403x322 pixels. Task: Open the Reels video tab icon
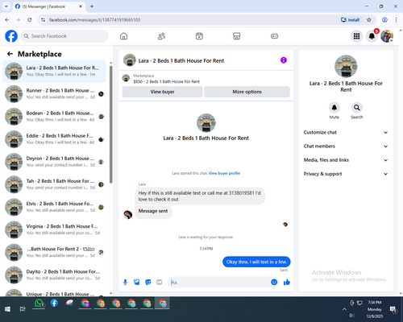199,36
